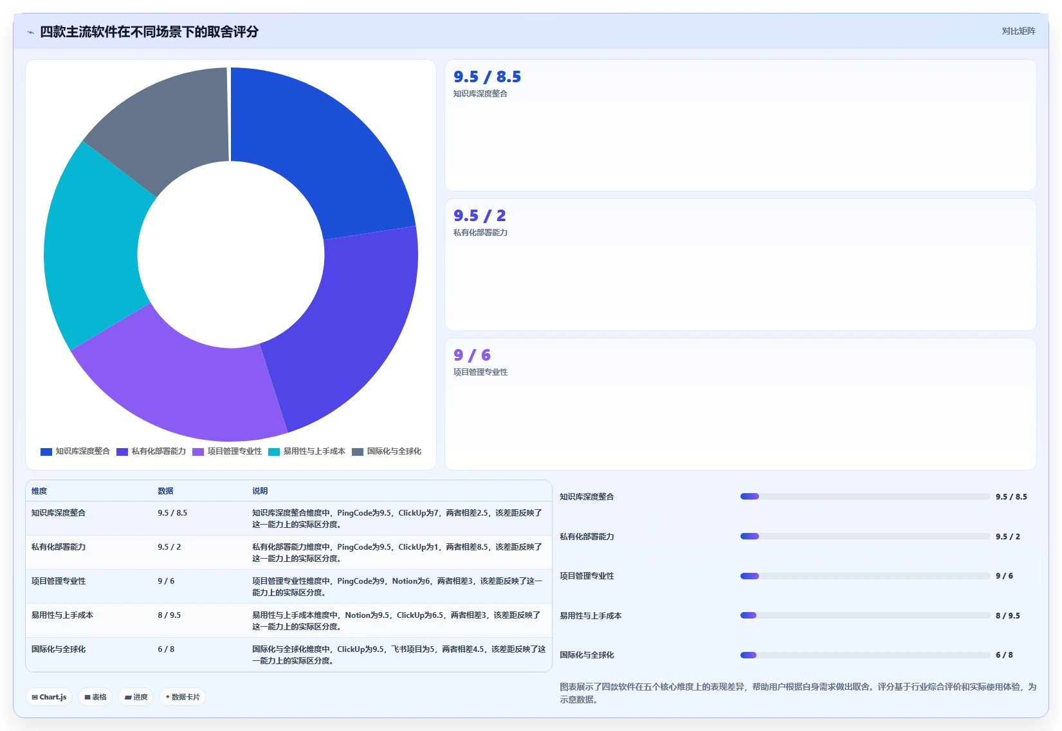
Task: Click the 易用性与上手成本 label in progress list
Action: click(591, 616)
